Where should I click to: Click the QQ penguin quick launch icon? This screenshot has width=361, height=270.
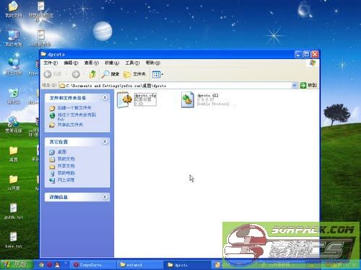[x=58, y=265]
